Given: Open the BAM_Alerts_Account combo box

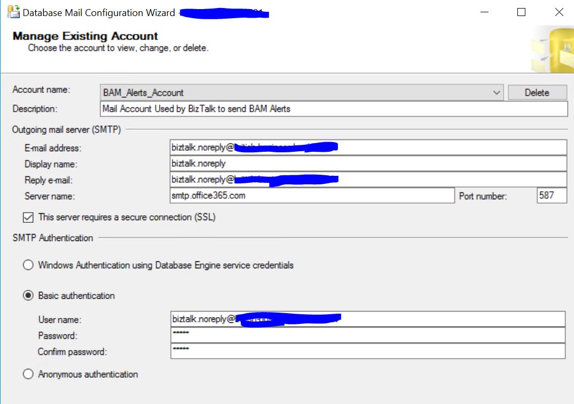Looking at the screenshot, I should pos(297,92).
